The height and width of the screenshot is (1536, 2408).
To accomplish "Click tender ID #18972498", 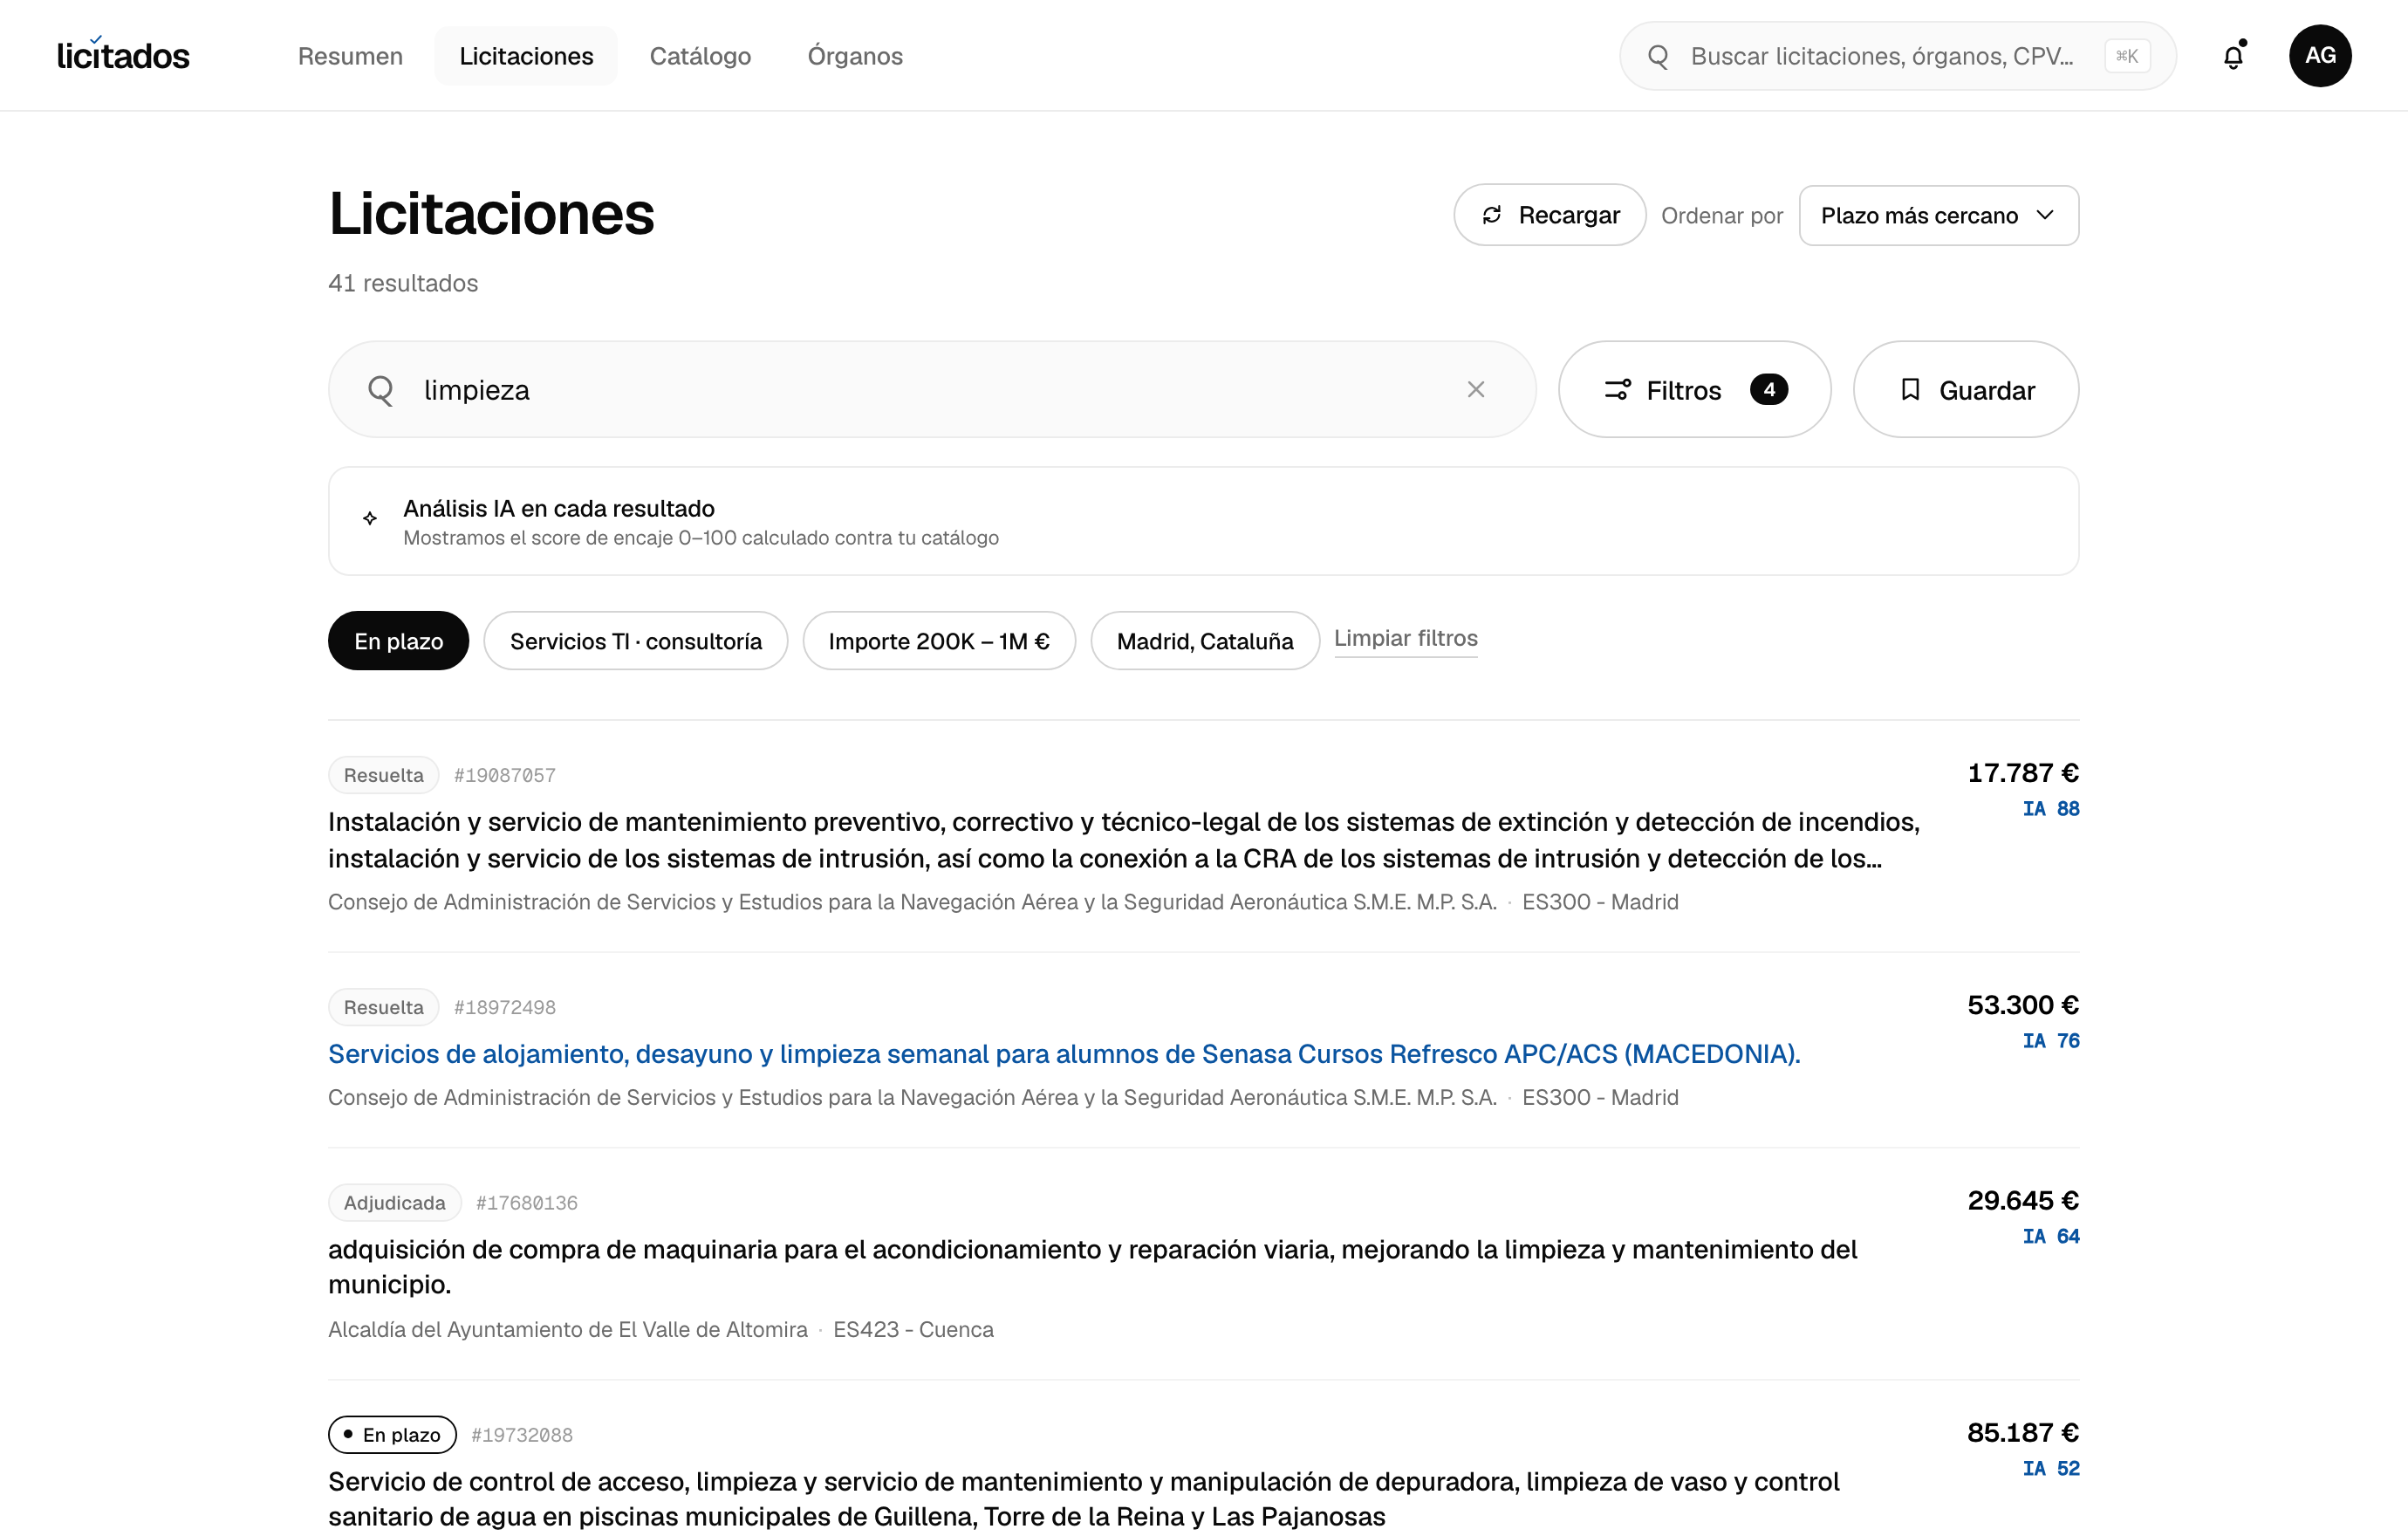I will [x=505, y=1007].
